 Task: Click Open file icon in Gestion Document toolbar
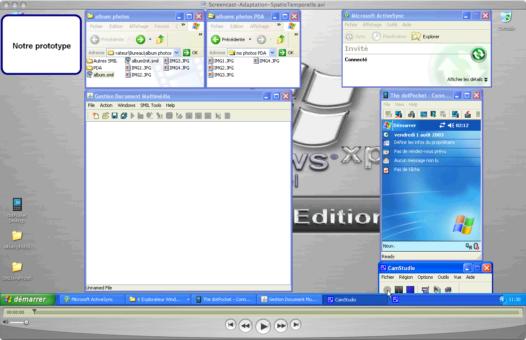click(x=106, y=116)
